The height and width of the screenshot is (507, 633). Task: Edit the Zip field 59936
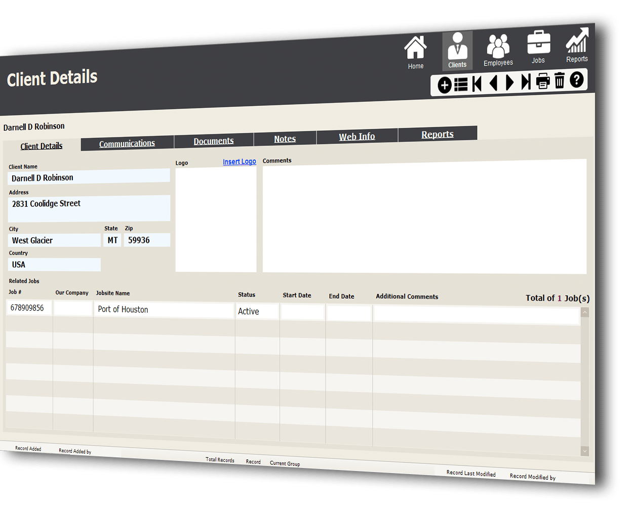point(147,240)
